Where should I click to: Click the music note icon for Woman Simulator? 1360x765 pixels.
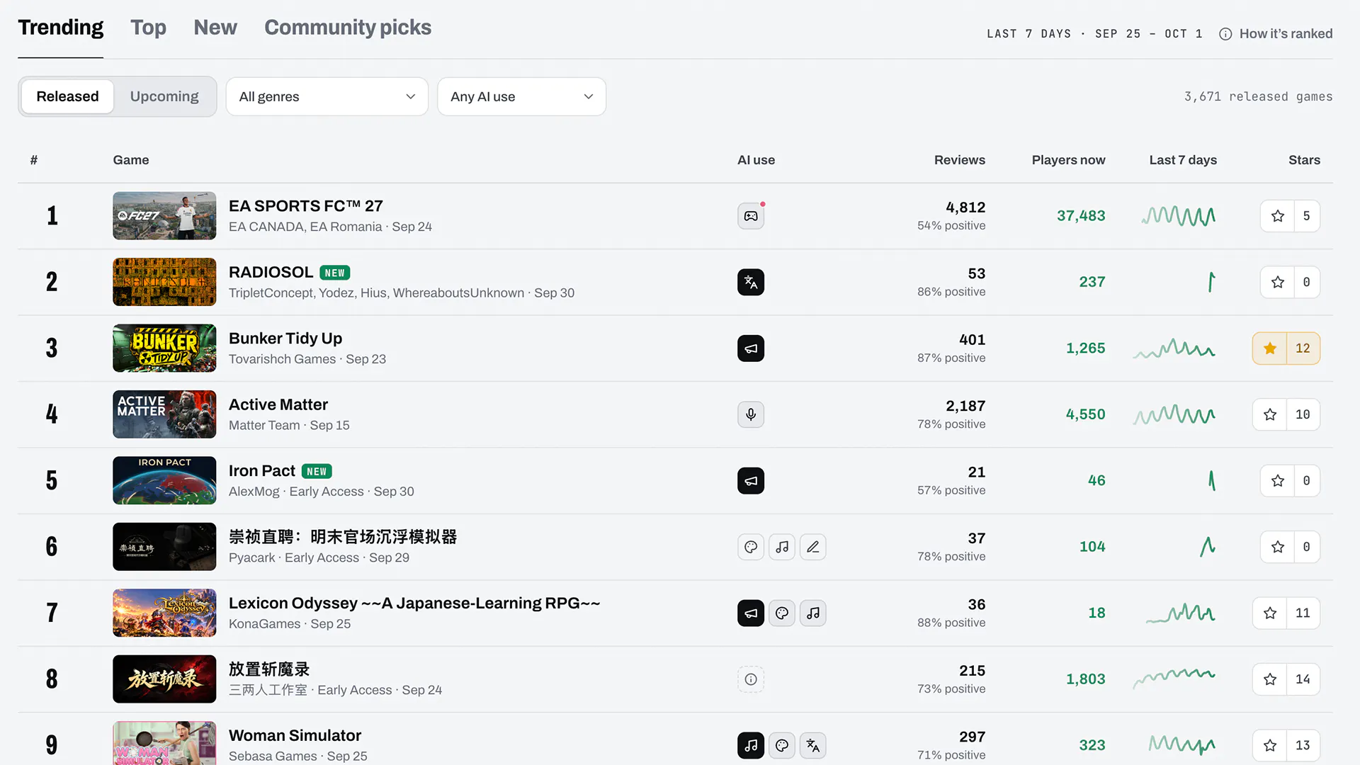coord(751,745)
